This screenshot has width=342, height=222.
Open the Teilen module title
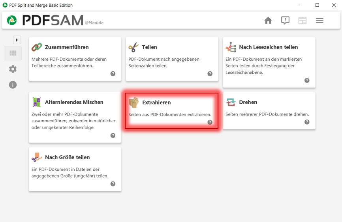tap(149, 47)
